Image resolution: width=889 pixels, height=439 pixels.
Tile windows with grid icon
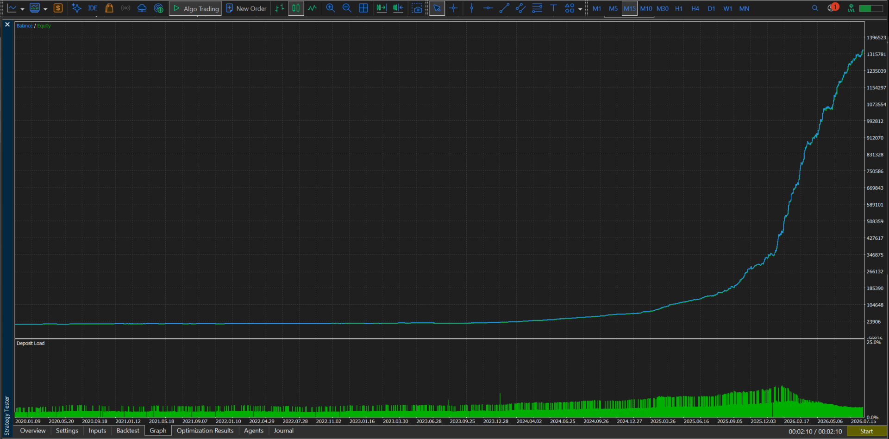click(x=363, y=8)
